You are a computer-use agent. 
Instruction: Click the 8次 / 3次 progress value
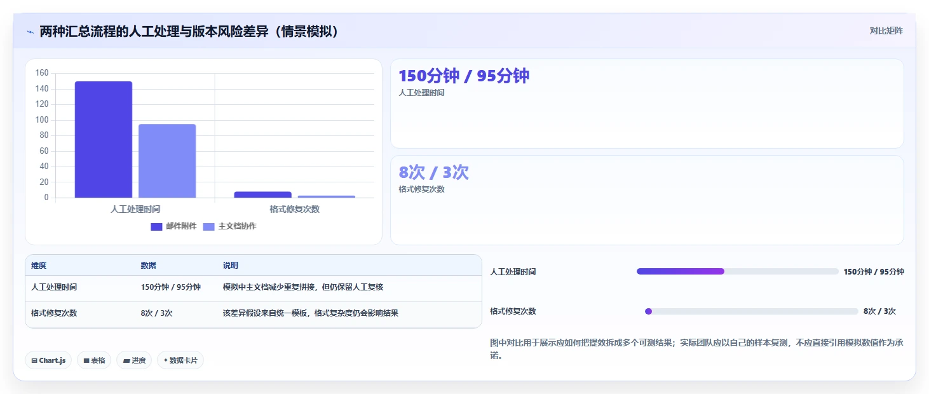pyautogui.click(x=880, y=311)
